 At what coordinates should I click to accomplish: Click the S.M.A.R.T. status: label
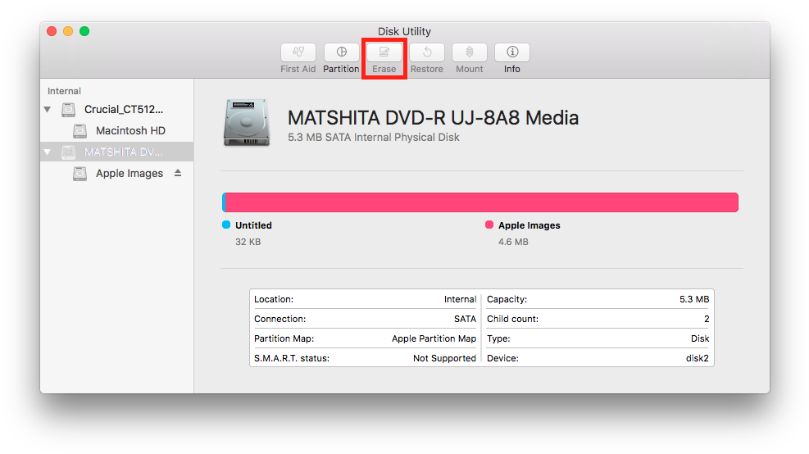pyautogui.click(x=292, y=358)
